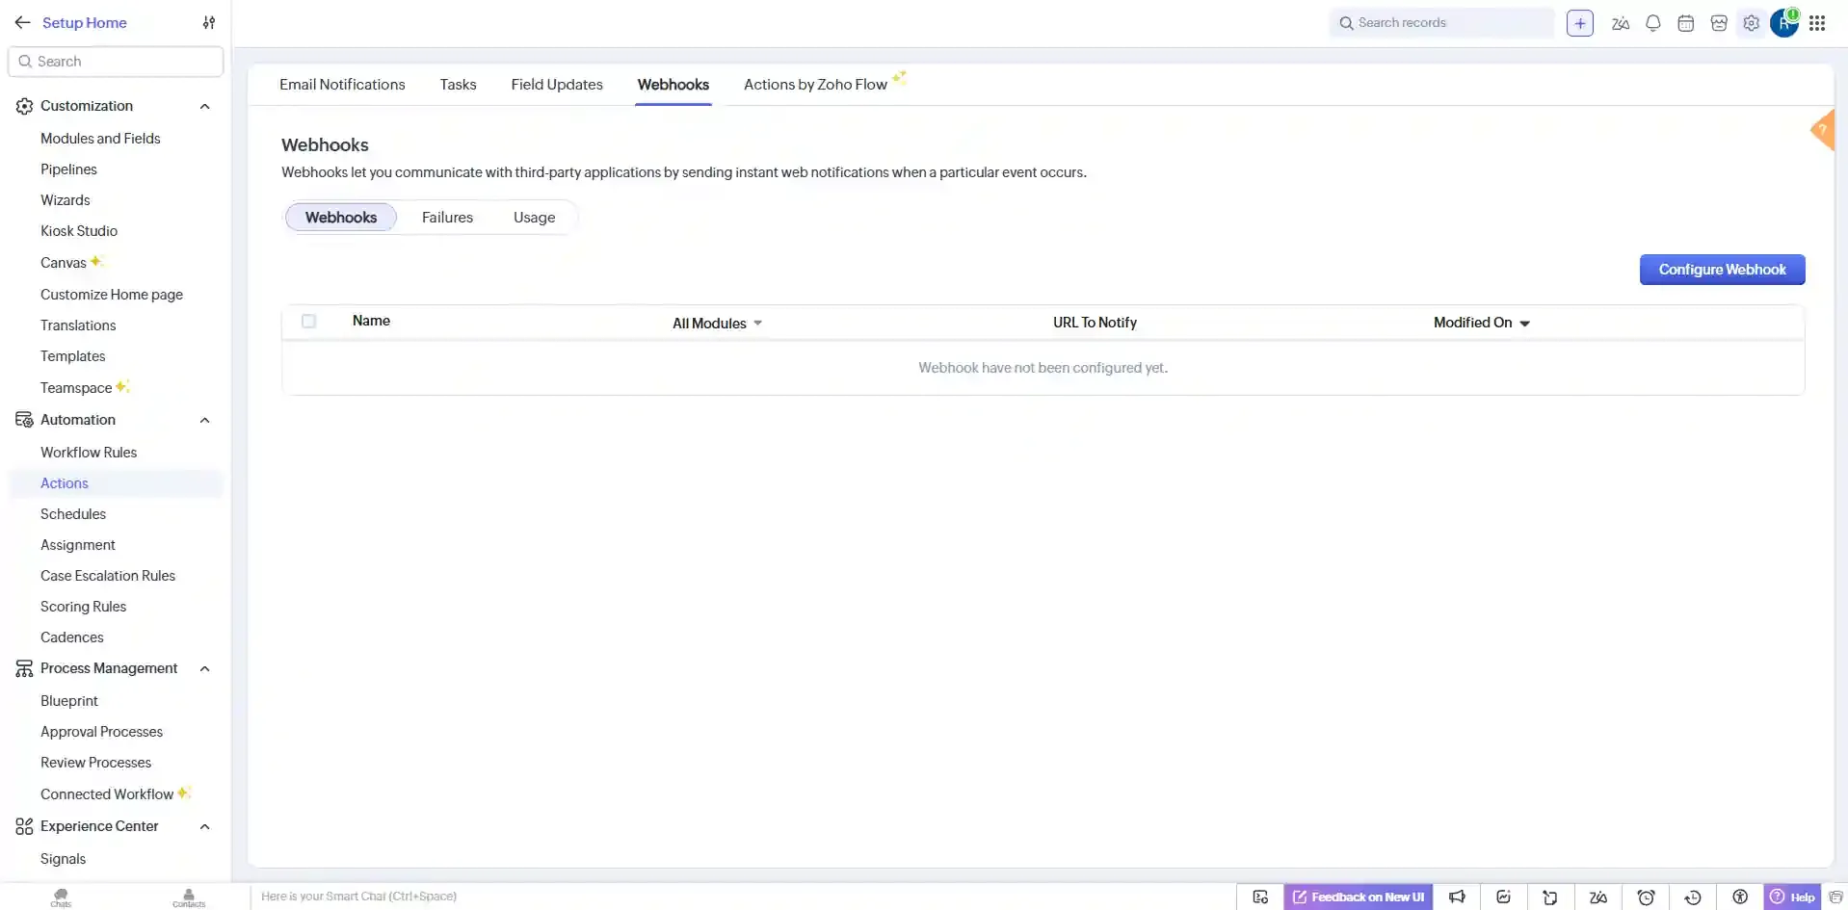Click Feedback on New UI button

click(1359, 897)
